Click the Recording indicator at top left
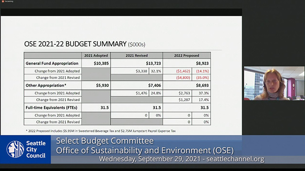This screenshot has width=305, height=171. (8, 1)
